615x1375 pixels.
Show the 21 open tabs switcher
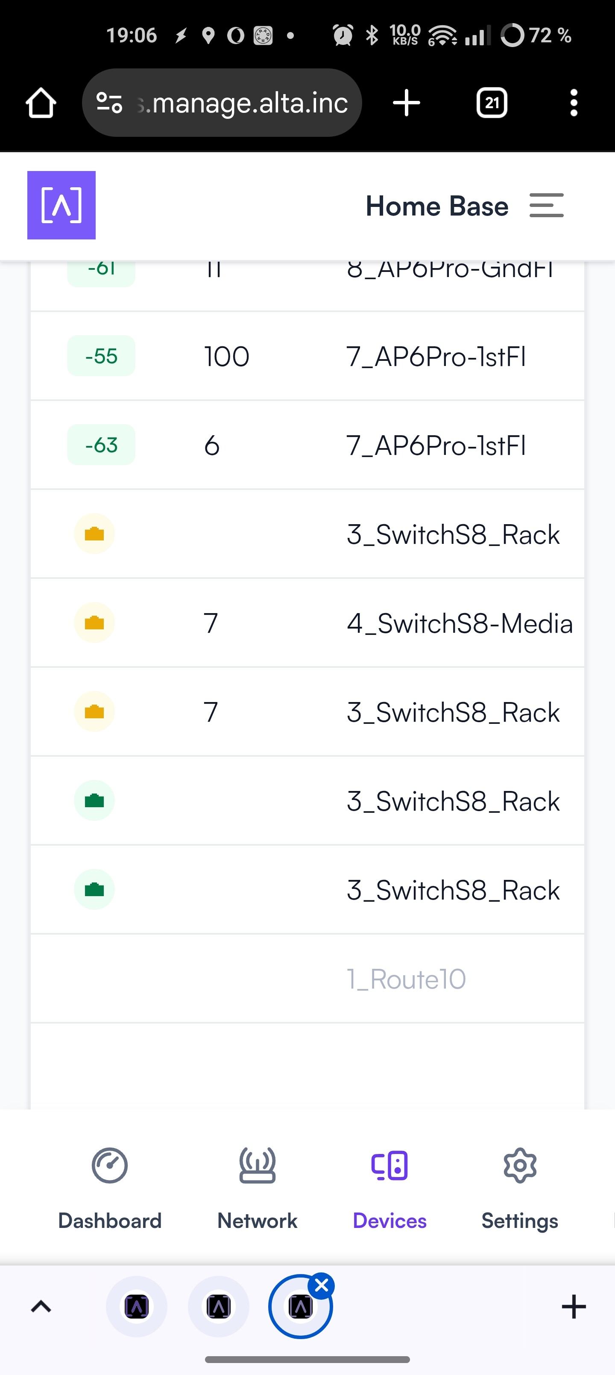point(491,103)
